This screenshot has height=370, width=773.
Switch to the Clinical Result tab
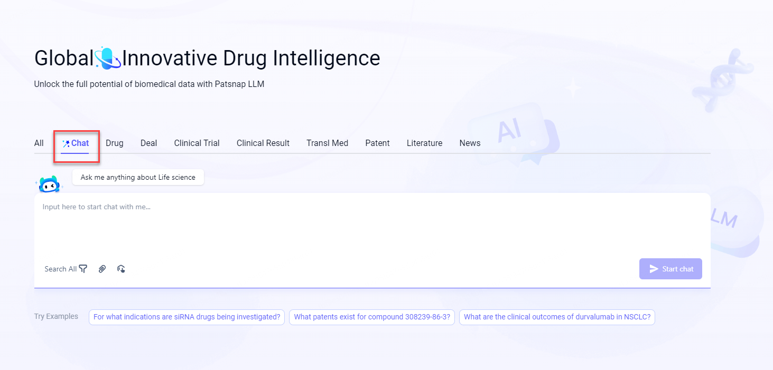(263, 143)
